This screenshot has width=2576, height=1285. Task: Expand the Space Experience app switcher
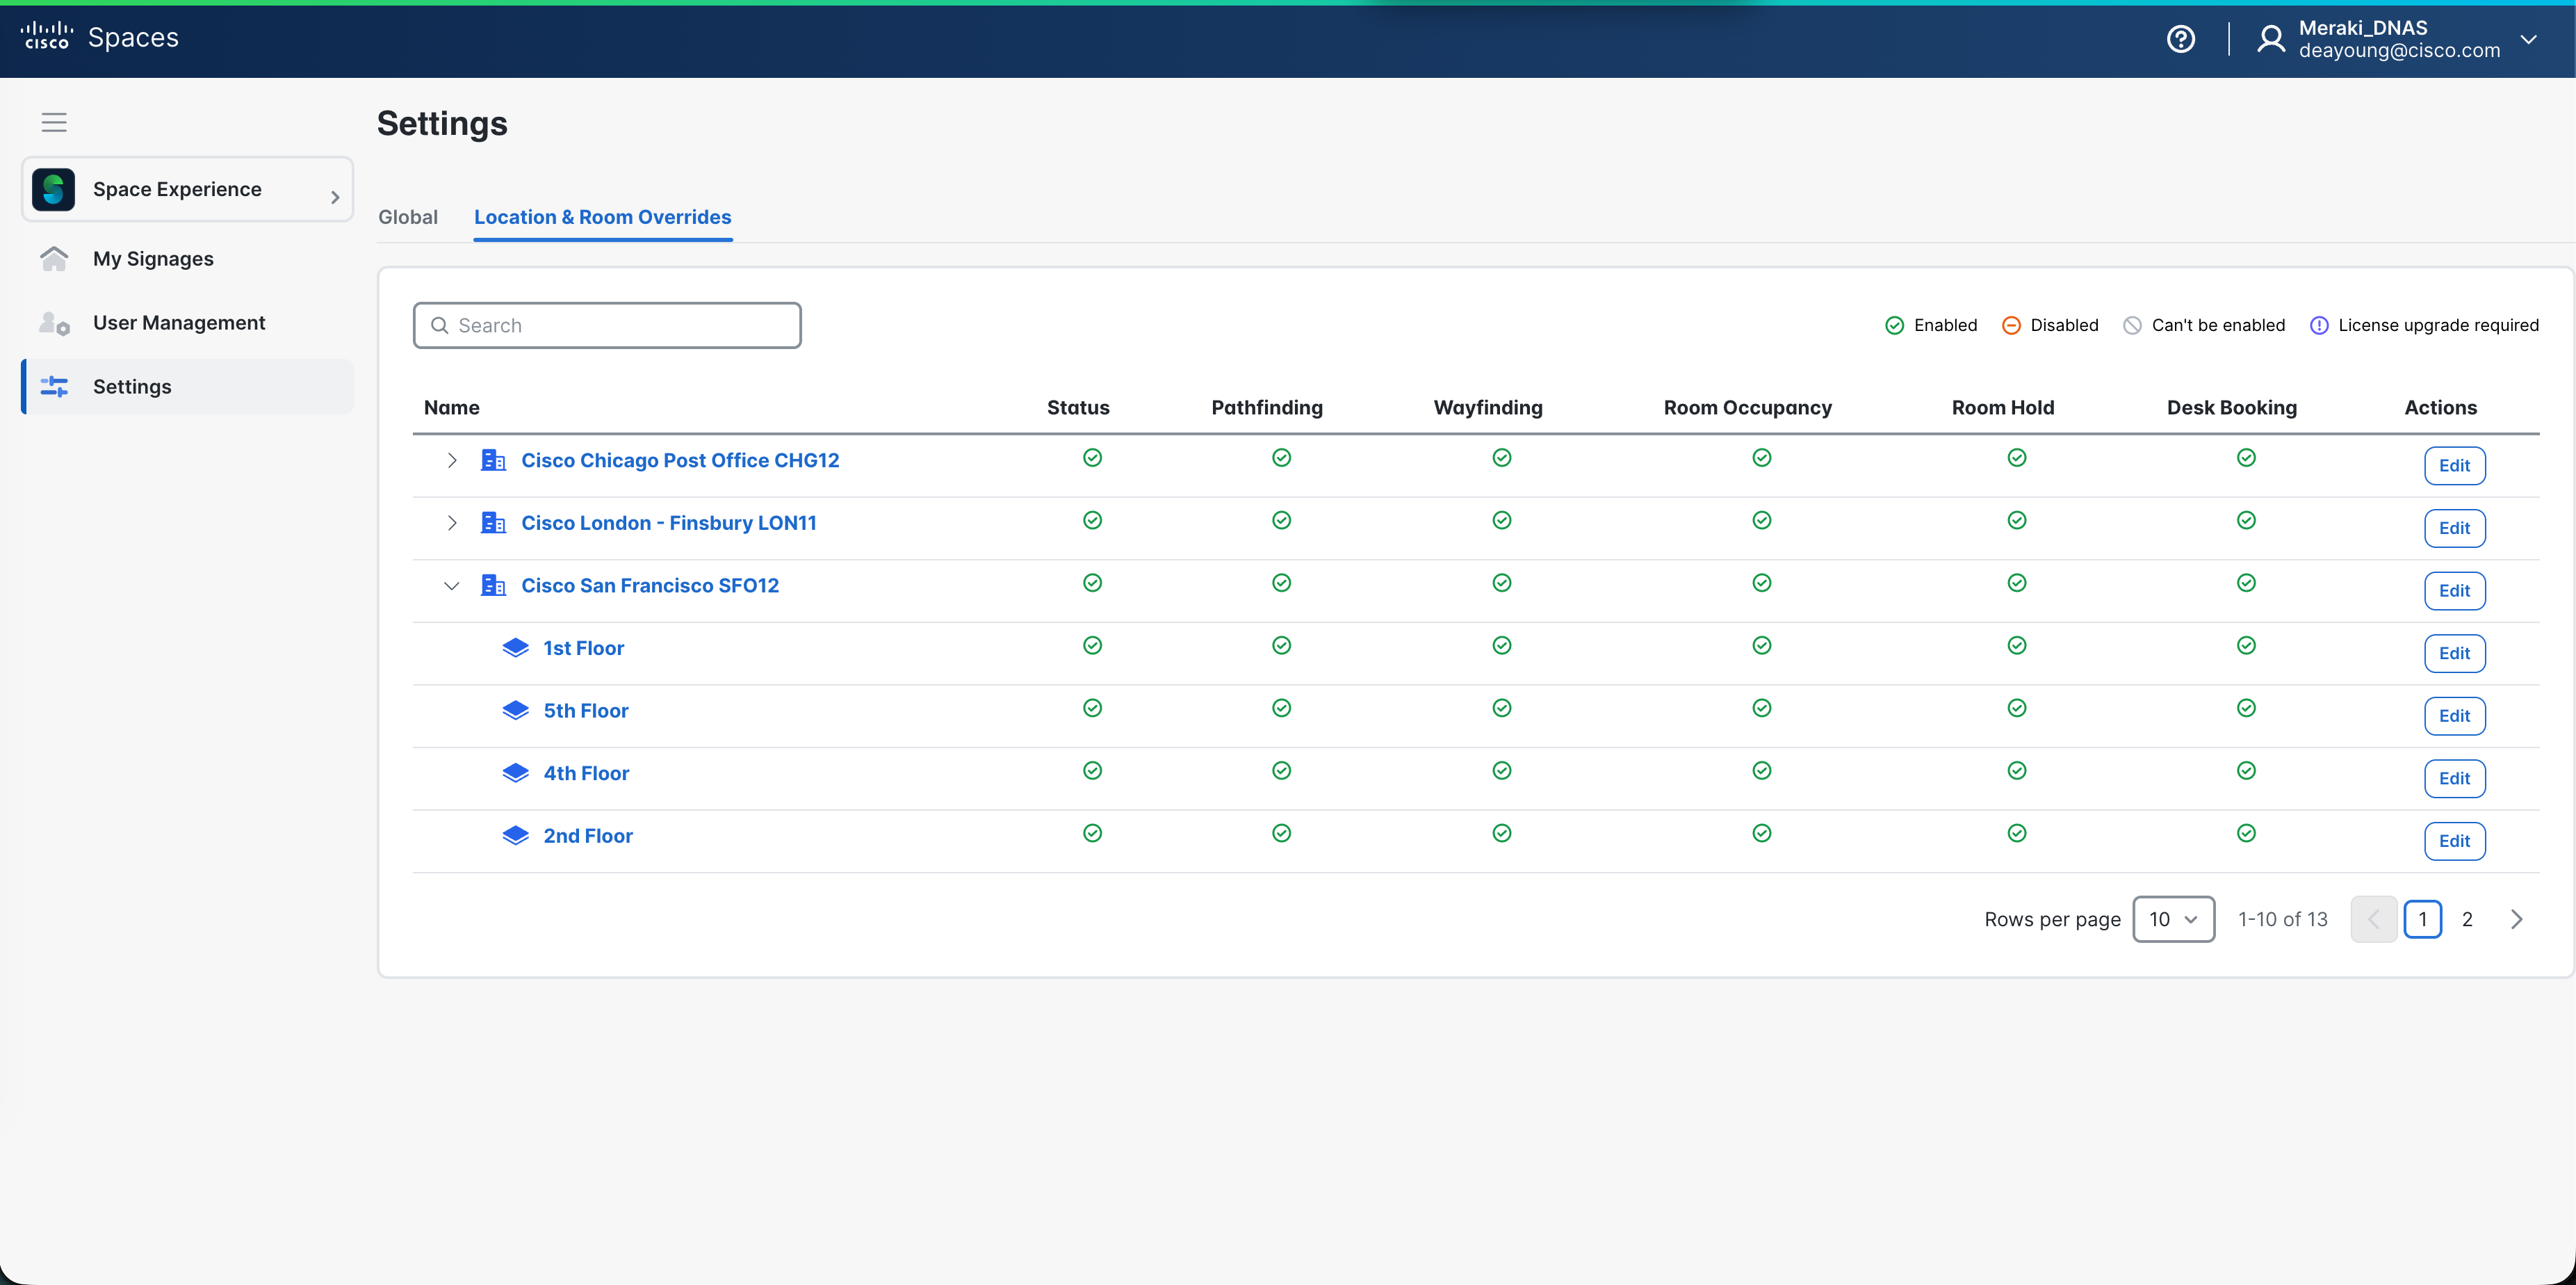click(335, 198)
